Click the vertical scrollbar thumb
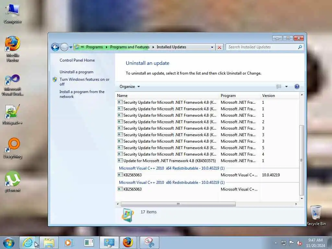Image resolution: width=332 pixels, height=249 pixels. click(x=302, y=160)
